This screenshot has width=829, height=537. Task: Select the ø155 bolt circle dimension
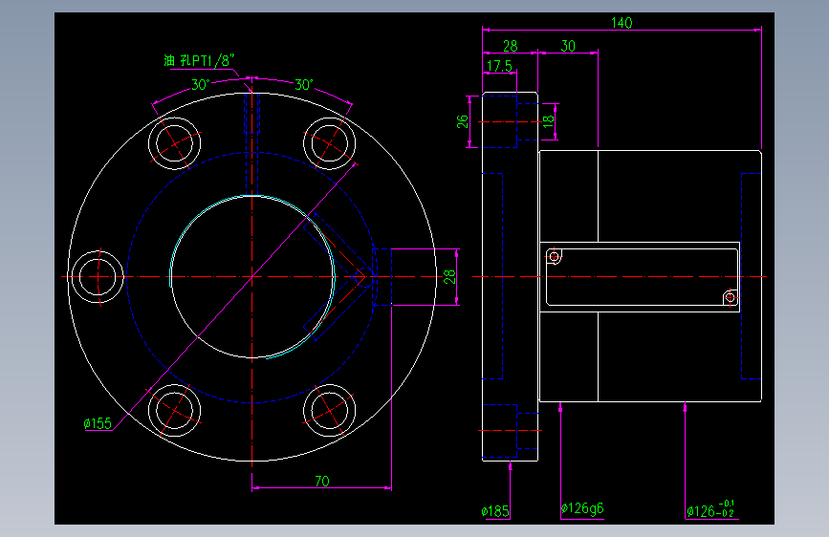pos(98,423)
